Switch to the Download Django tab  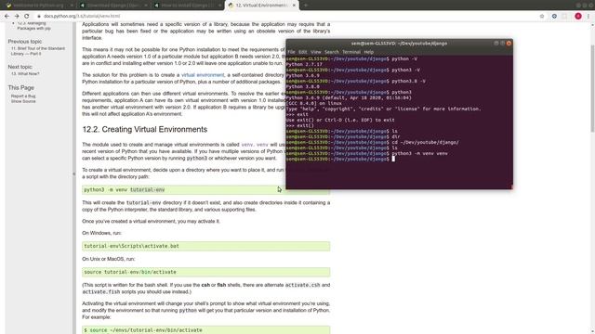112,6
